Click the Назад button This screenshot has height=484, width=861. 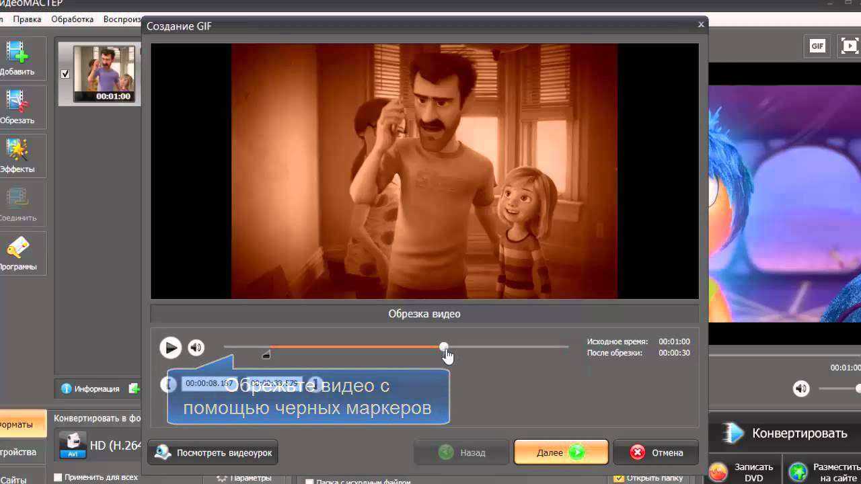461,452
